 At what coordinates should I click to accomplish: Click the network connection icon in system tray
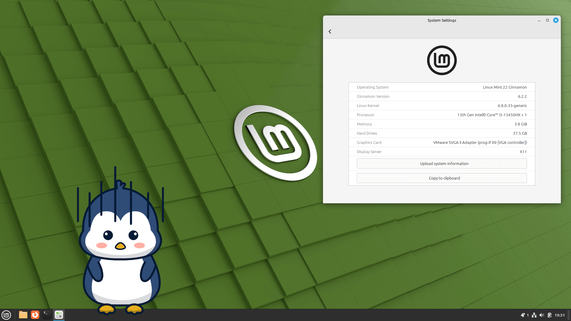pos(534,315)
